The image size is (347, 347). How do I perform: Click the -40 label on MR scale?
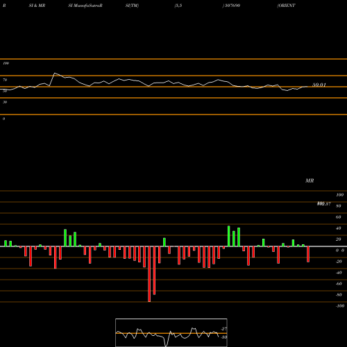click(339, 273)
